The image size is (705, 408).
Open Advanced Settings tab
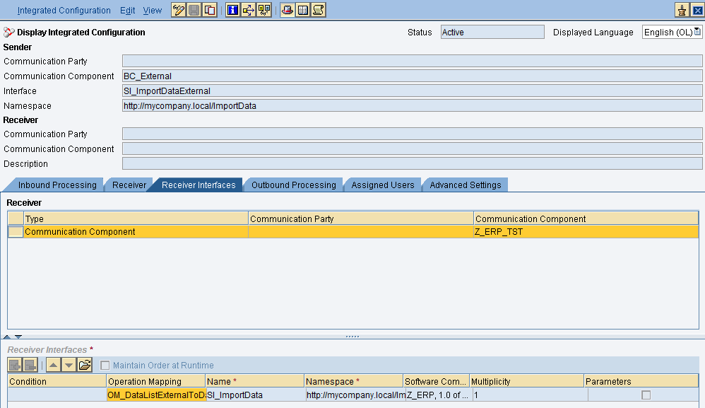point(466,185)
